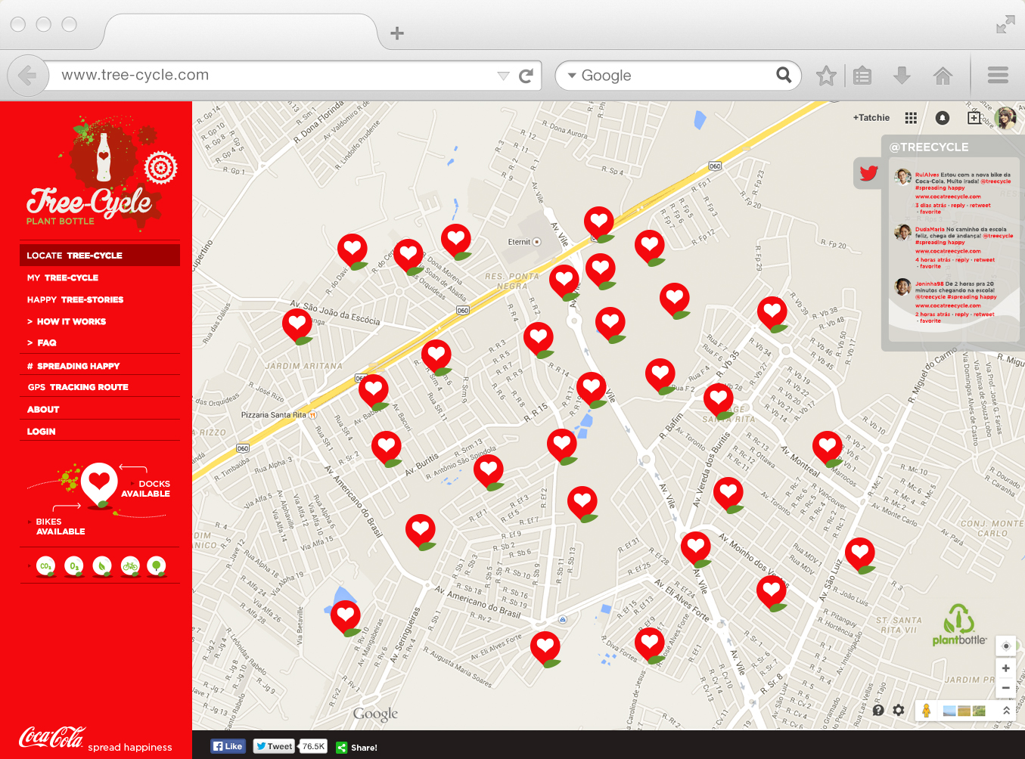Screen dimensions: 1025x759
Task: Click the share-new-post plus box icon
Action: point(974,117)
